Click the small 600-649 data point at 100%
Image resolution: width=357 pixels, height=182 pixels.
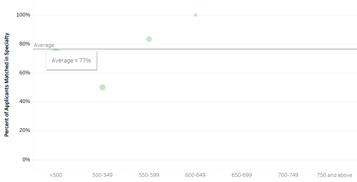[x=195, y=15]
